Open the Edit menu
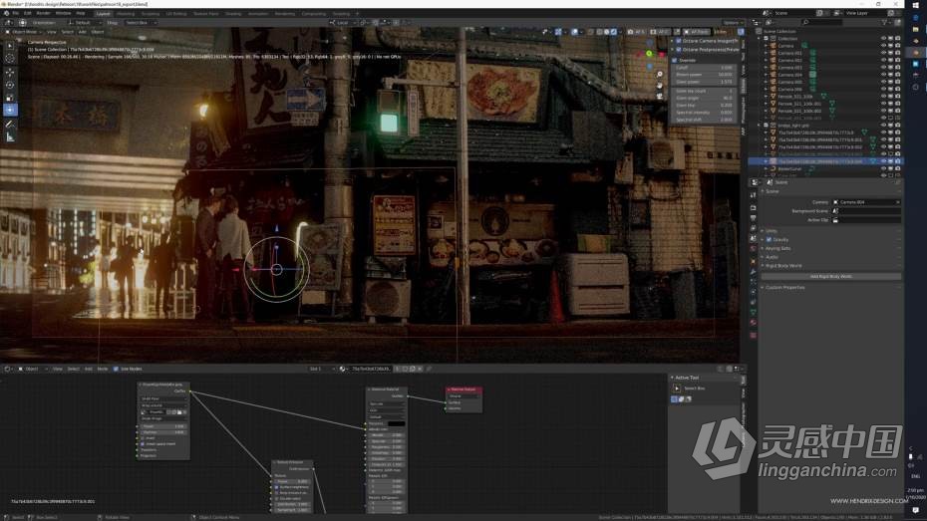927x521 pixels. (27, 13)
